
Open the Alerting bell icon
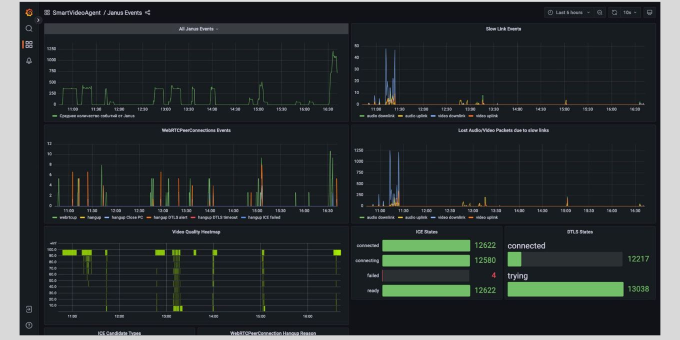pos(29,61)
